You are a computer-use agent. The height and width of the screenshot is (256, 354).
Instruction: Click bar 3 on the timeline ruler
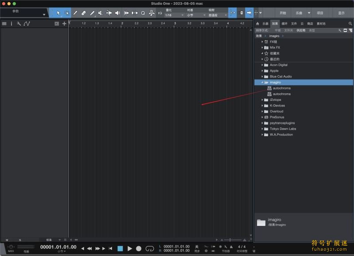pyautogui.click(x=175, y=23)
